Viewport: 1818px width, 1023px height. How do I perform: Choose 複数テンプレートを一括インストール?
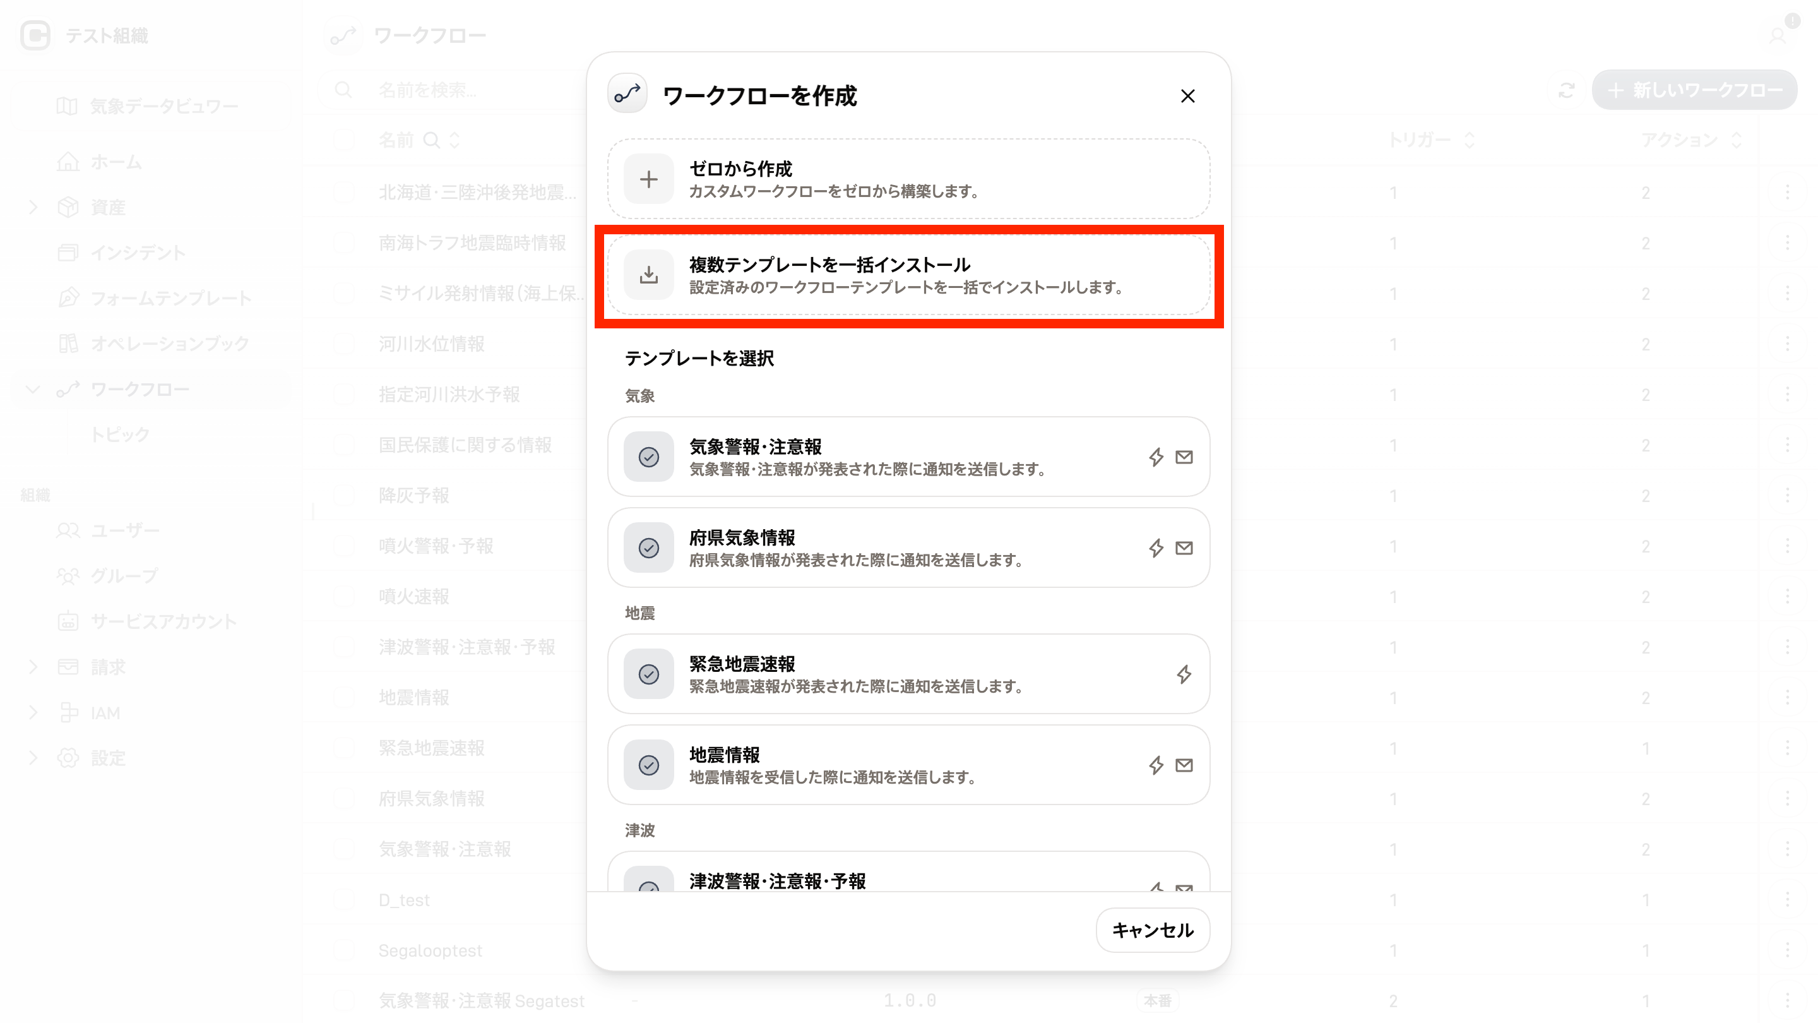pyautogui.click(x=908, y=275)
